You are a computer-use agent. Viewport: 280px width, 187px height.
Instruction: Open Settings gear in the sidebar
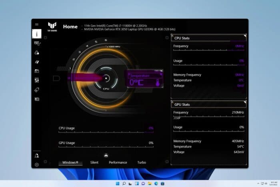click(x=37, y=165)
